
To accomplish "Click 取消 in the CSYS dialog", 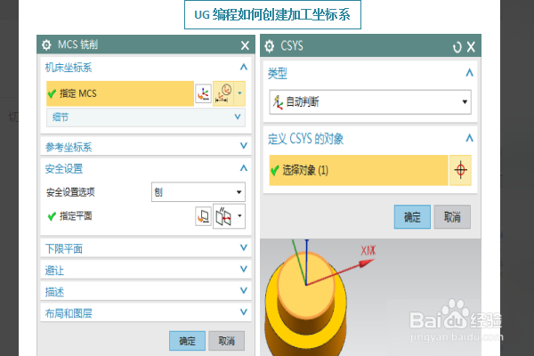I will [452, 216].
